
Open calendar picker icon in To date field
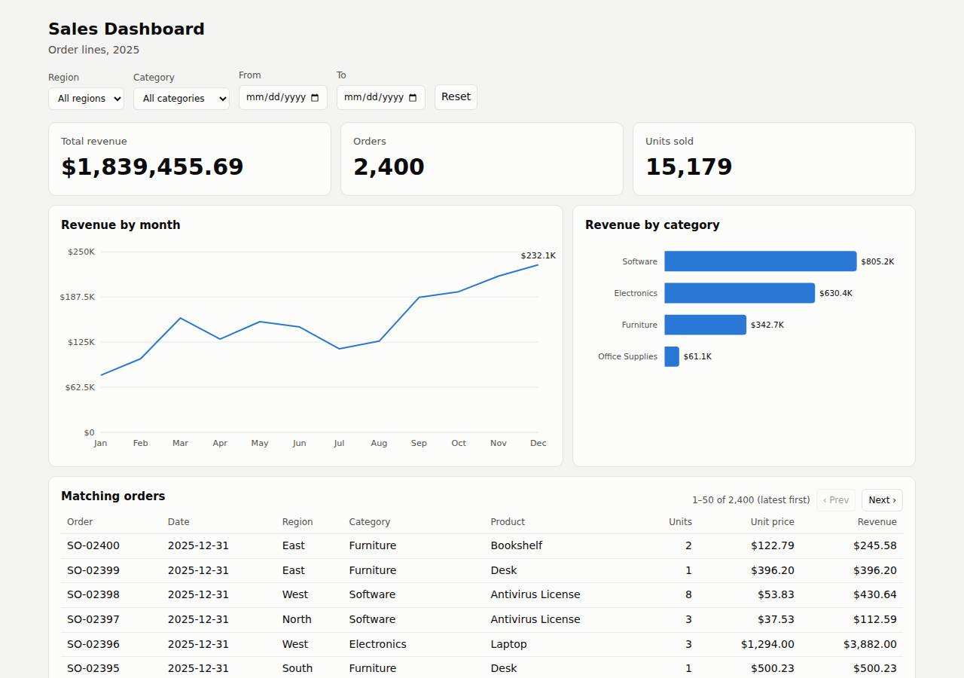coord(413,98)
